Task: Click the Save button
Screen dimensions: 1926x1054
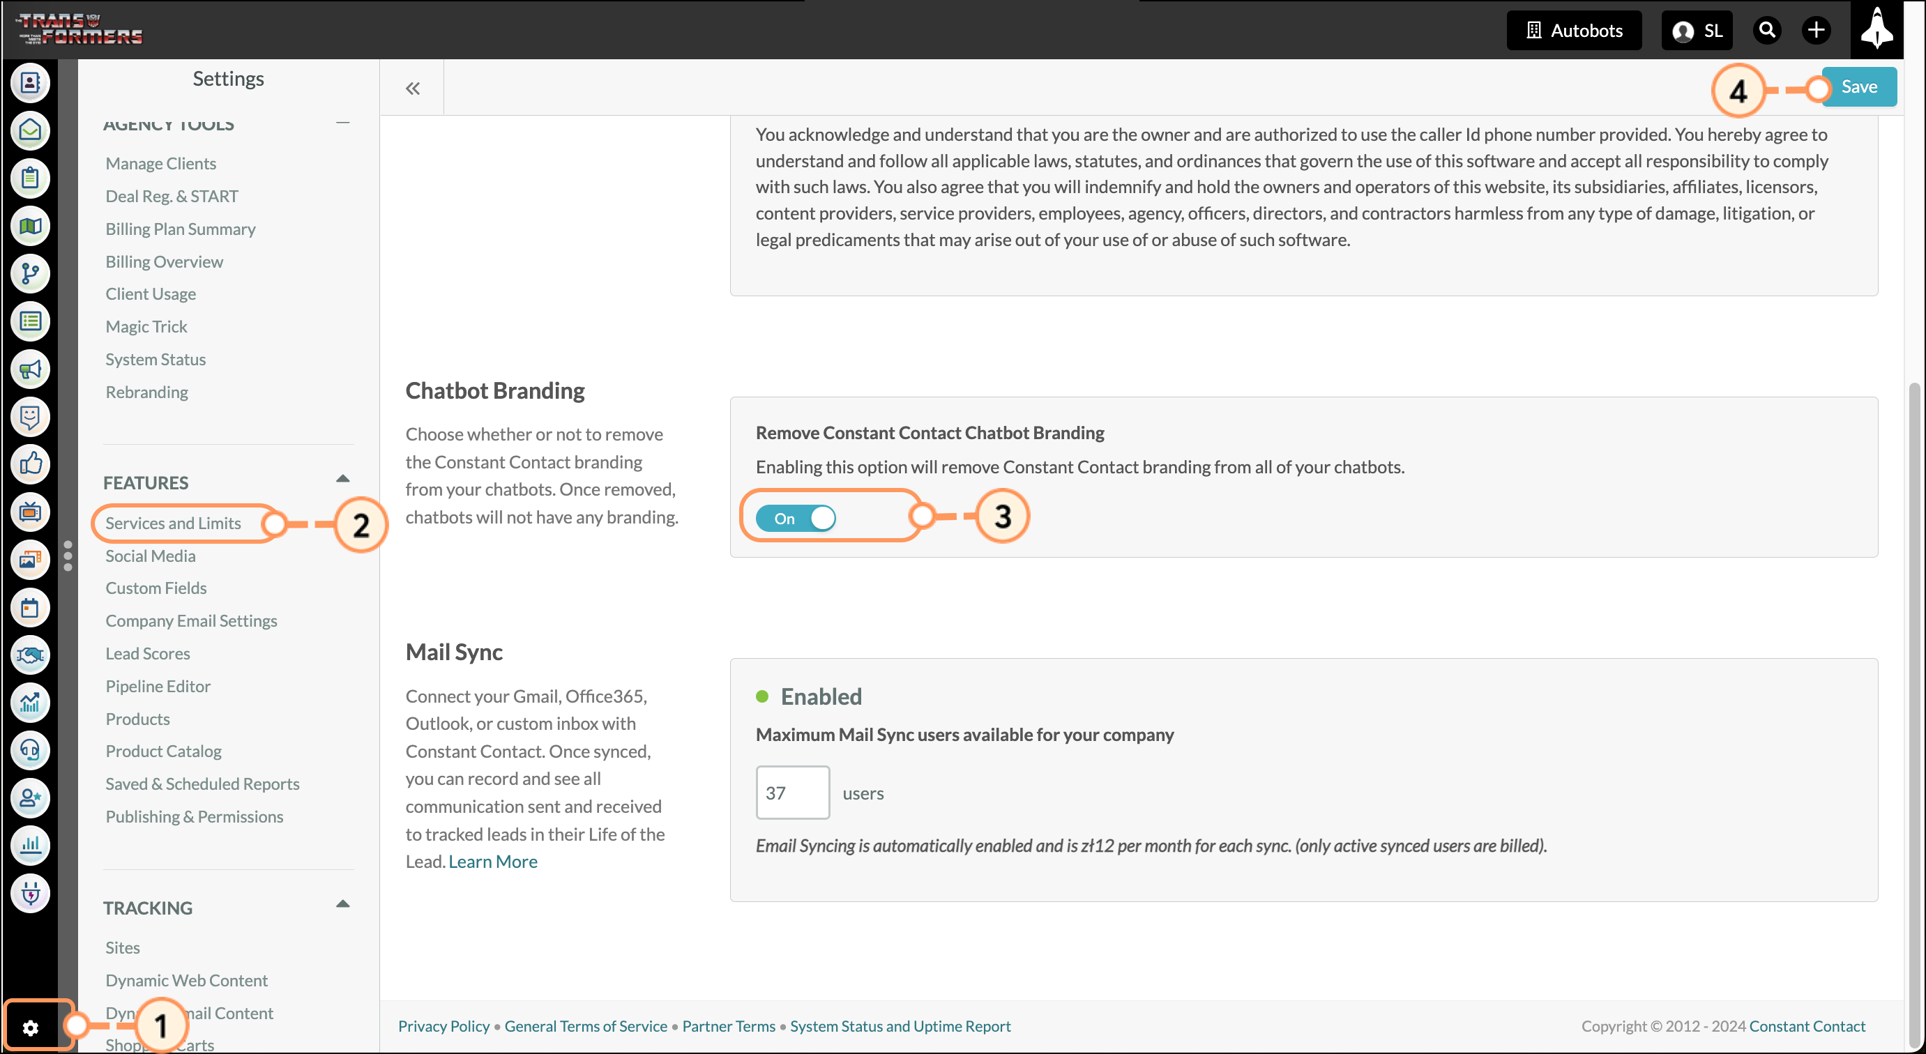Action: click(x=1859, y=86)
